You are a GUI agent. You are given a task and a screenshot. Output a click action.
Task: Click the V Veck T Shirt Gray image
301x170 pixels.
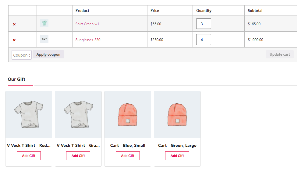(78, 114)
